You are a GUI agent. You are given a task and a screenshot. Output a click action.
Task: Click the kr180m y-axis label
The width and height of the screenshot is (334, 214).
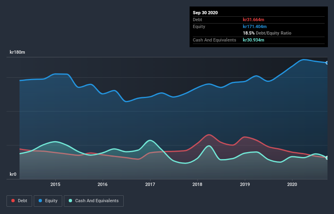[17, 52]
